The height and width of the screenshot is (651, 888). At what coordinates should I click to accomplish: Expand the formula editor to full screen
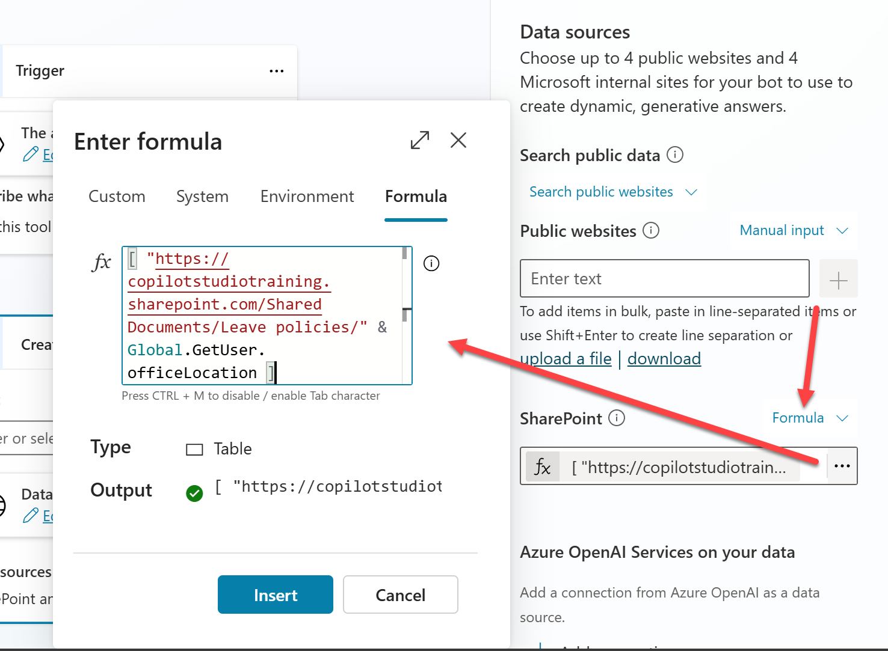[419, 140]
